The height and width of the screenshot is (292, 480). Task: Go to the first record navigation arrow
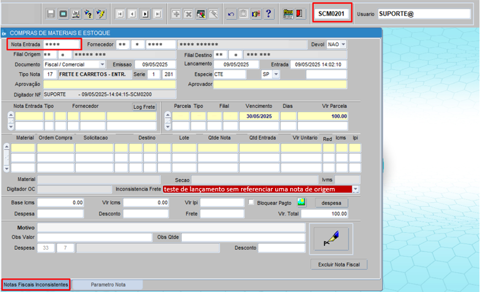tap(120, 14)
